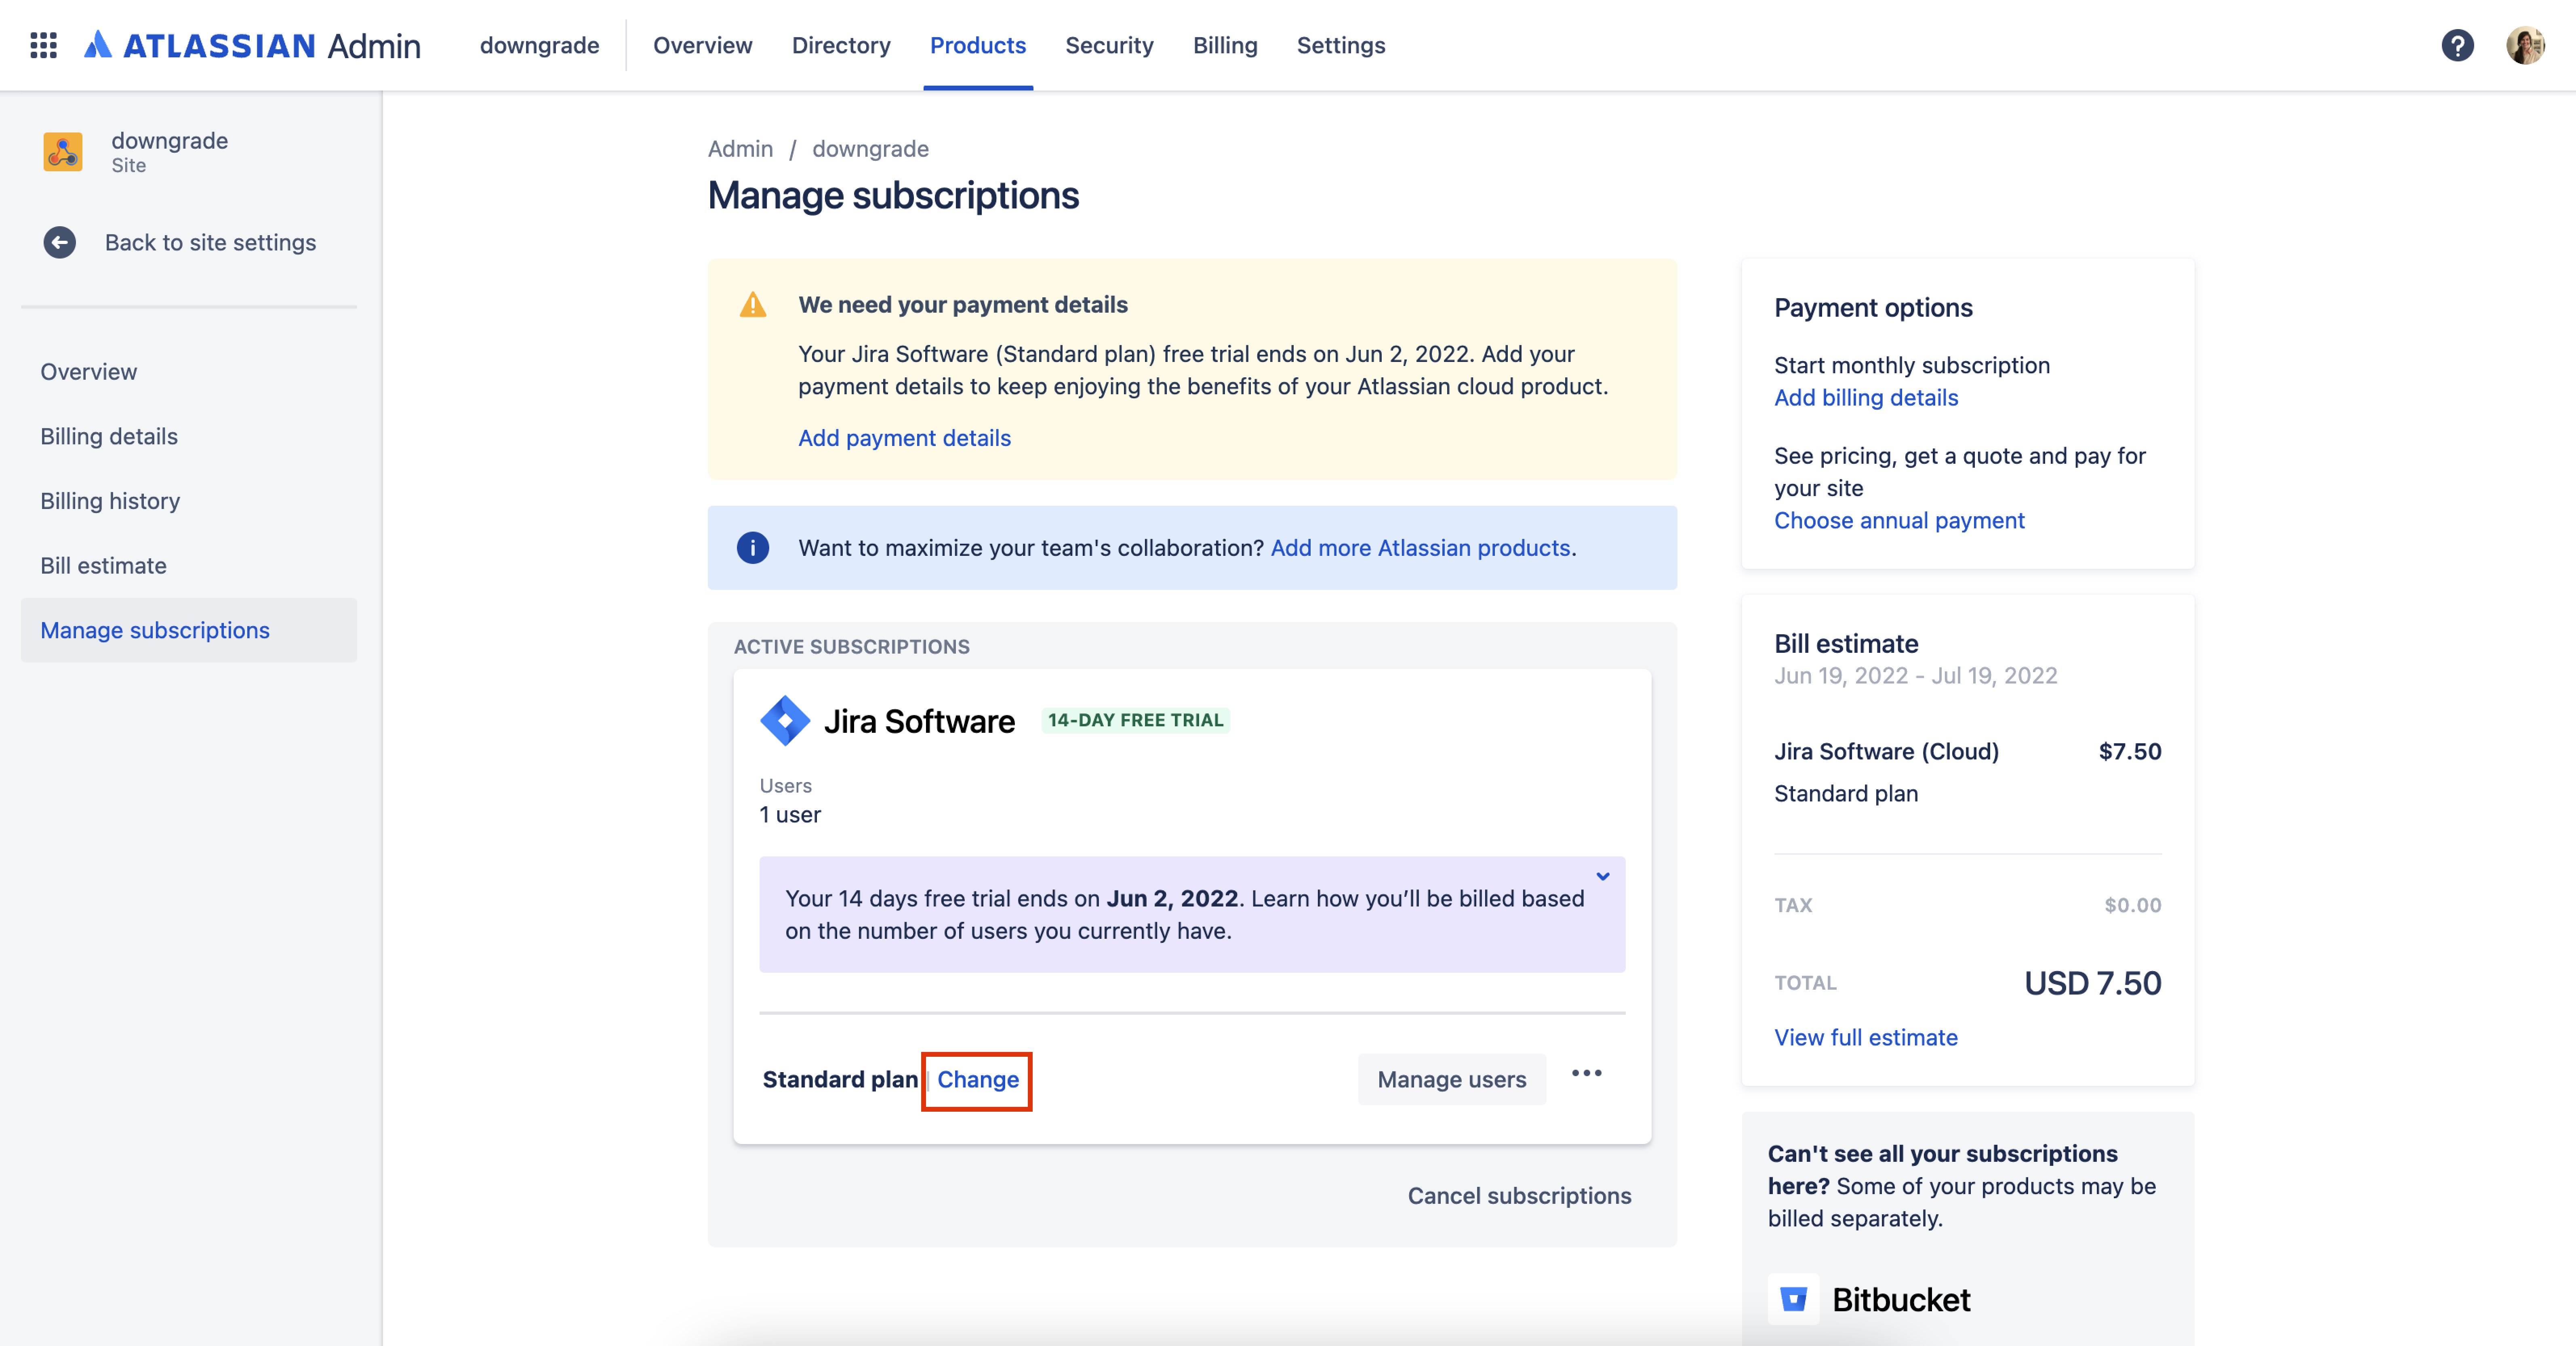Click the back arrow icon in sidebar
Viewport: 2576px width, 1346px height.
coord(60,242)
